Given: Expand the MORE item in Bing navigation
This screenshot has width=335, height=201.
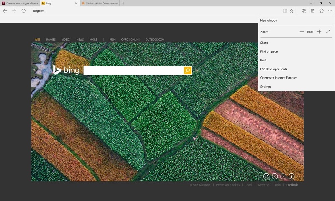Looking at the screenshot, I should click(x=93, y=40).
